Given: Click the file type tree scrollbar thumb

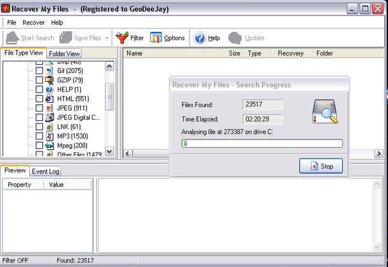Looking at the screenshot, I should (110, 96).
